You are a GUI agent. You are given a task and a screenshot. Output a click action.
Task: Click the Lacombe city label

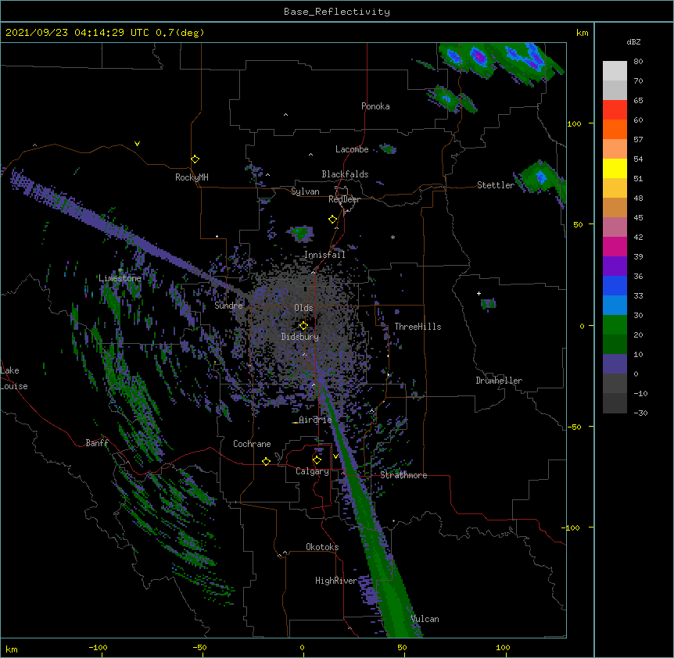352,149
